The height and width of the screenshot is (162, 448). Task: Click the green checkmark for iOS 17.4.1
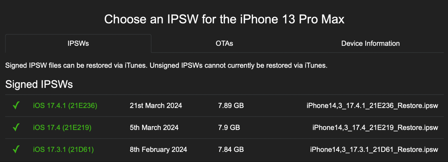(x=16, y=106)
